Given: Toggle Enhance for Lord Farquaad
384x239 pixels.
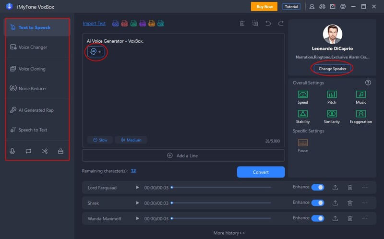Looking at the screenshot, I should [318, 187].
